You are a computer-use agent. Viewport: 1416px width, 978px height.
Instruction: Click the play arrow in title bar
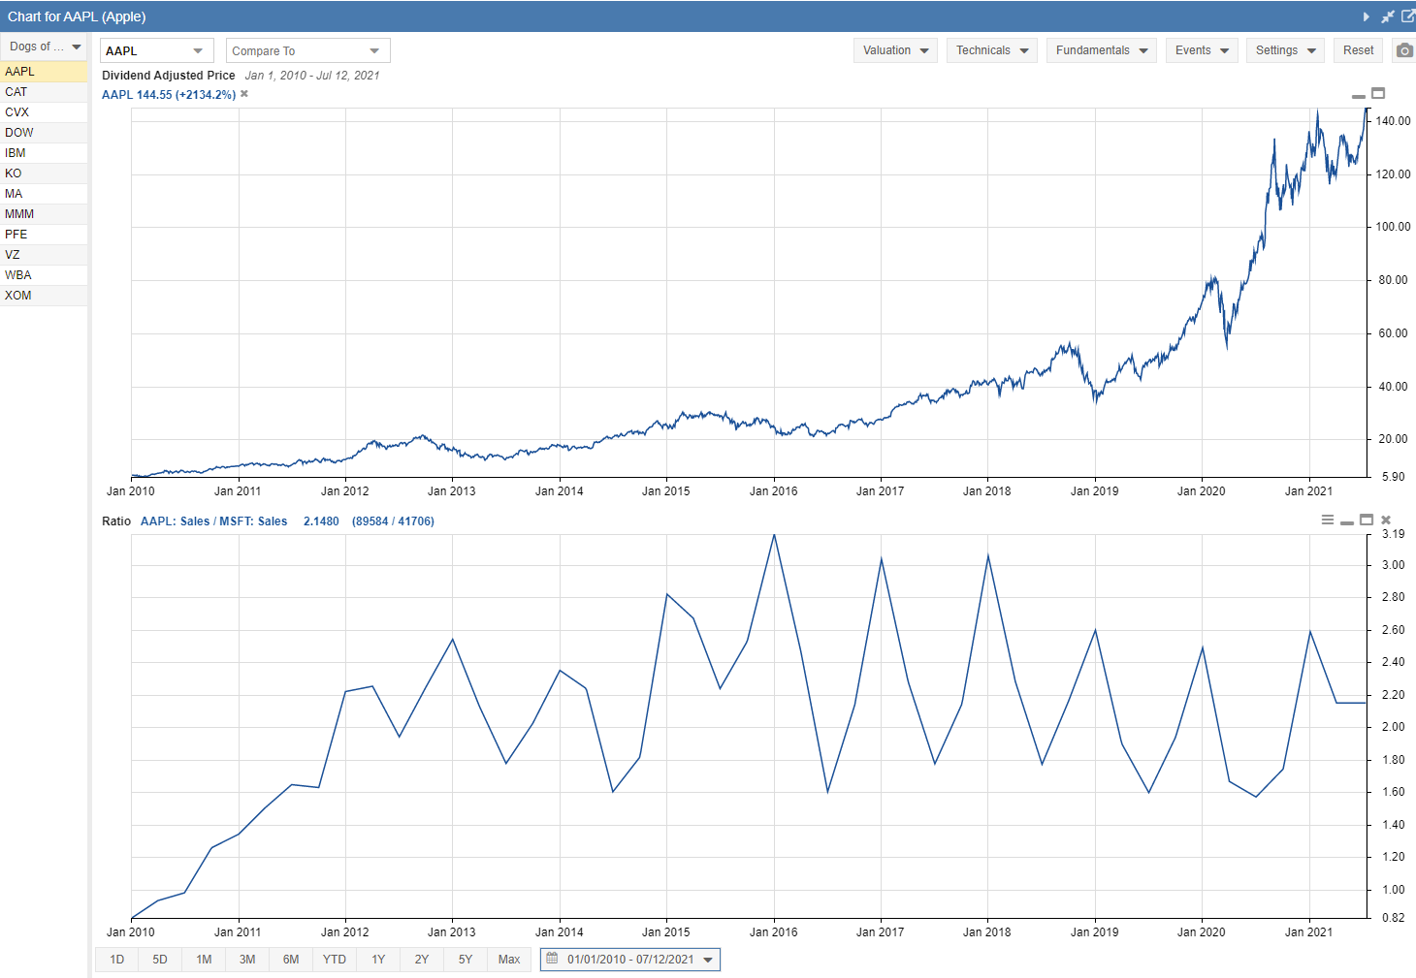point(1367,16)
